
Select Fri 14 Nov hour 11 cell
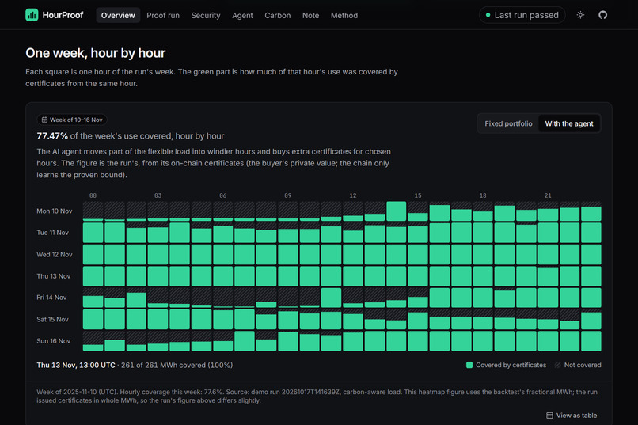point(331,298)
